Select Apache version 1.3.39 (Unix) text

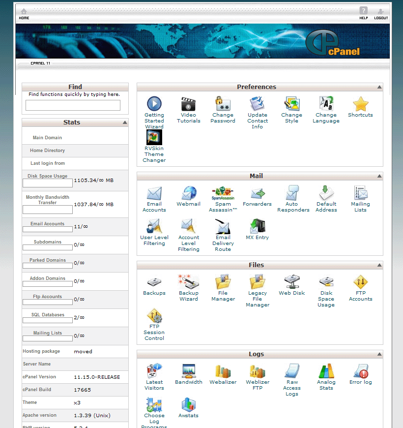(92, 415)
